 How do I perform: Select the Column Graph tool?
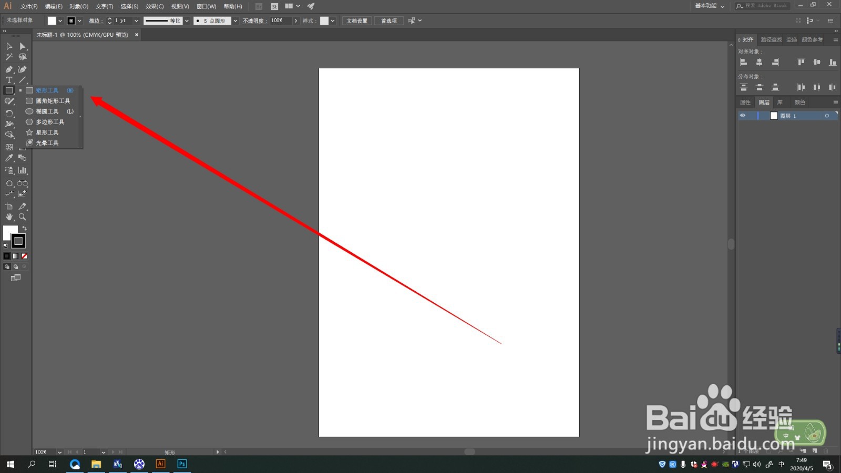click(23, 170)
